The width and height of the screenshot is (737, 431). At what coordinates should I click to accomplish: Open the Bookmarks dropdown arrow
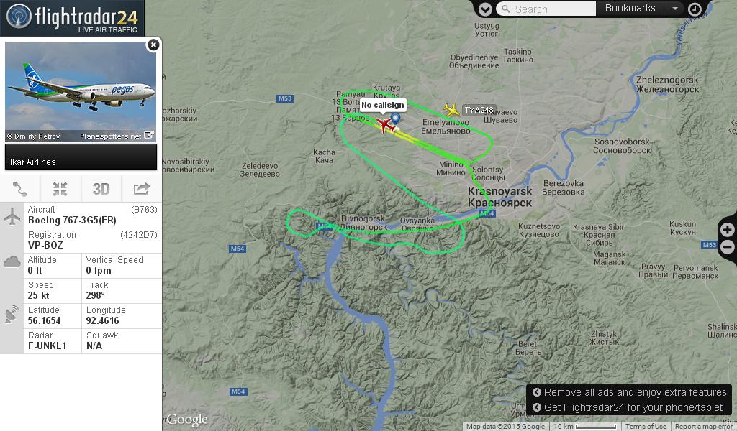point(675,9)
